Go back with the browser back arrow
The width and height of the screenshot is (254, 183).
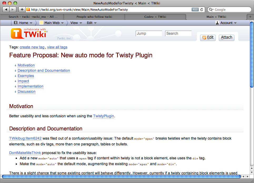(6, 9)
